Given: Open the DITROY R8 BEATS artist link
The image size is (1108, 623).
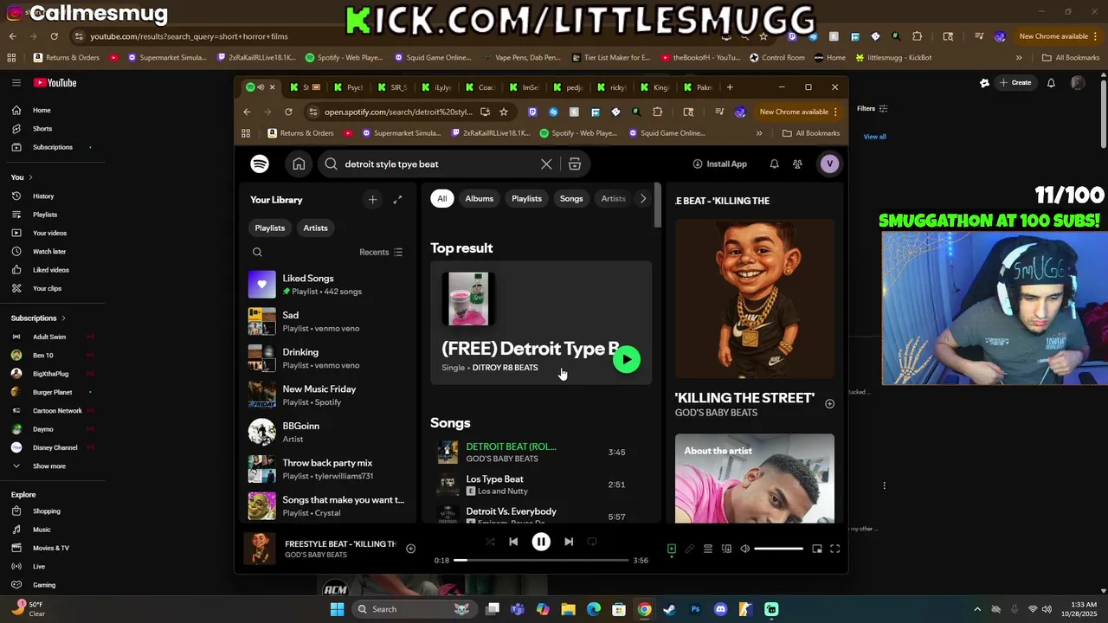Looking at the screenshot, I should 505,368.
